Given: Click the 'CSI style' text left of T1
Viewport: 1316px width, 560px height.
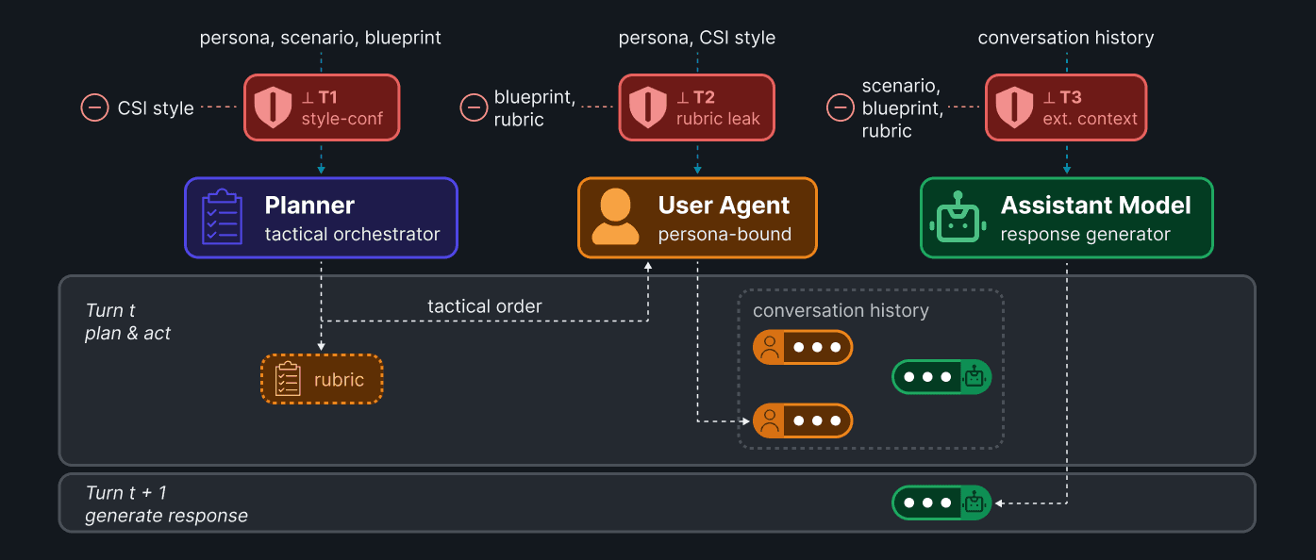Looking at the screenshot, I should pyautogui.click(x=156, y=108).
